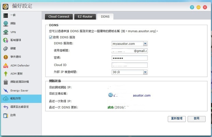The width and height of the screenshot is (212, 137).
Task: Select the VPN icon in sidebar
Action: coord(6,32)
